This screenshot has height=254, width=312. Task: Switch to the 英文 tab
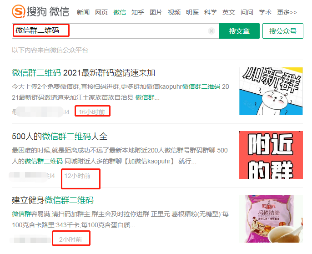[229, 12]
